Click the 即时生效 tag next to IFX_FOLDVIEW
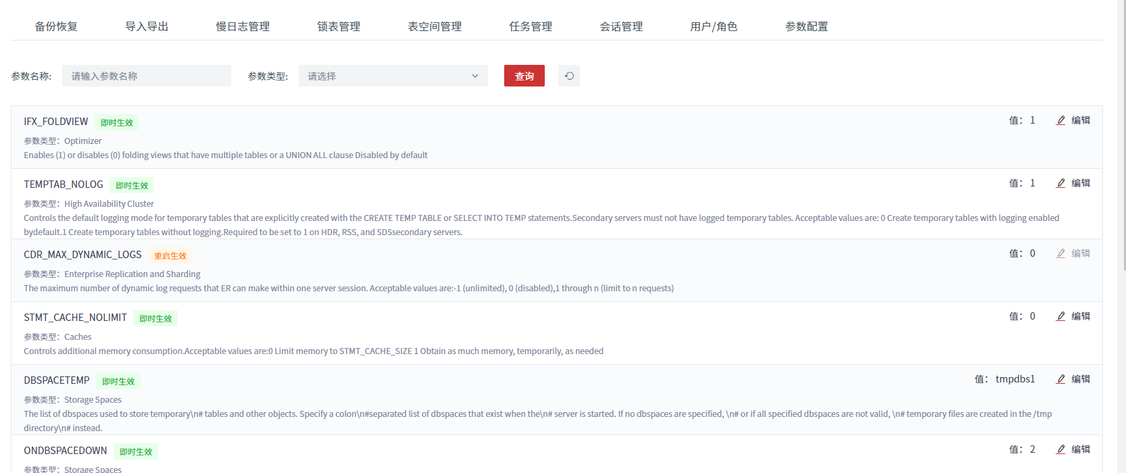 117,122
